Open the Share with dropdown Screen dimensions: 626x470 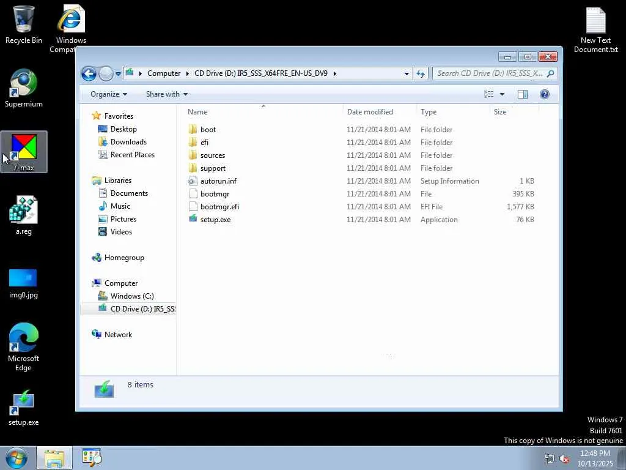166,94
